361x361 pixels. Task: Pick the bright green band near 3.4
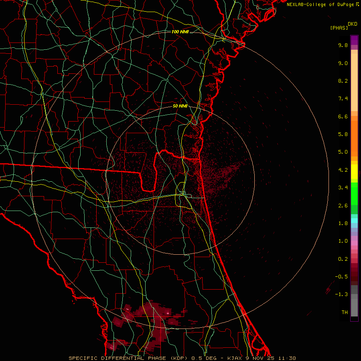click(354, 194)
